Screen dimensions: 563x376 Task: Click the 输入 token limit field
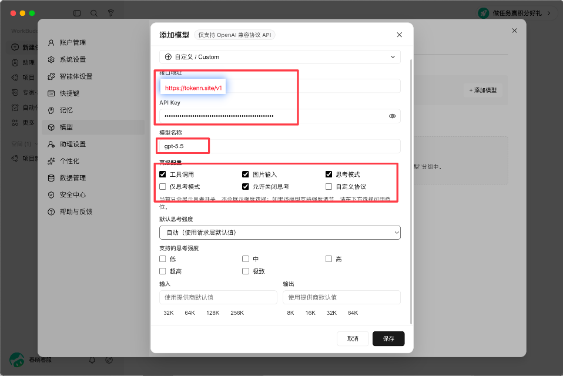coord(218,297)
